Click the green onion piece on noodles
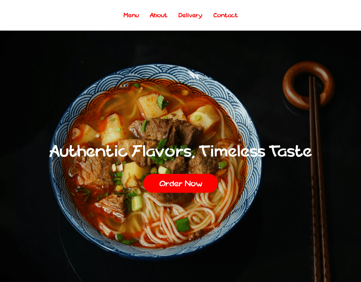This screenshot has height=282, width=361. 183,224
